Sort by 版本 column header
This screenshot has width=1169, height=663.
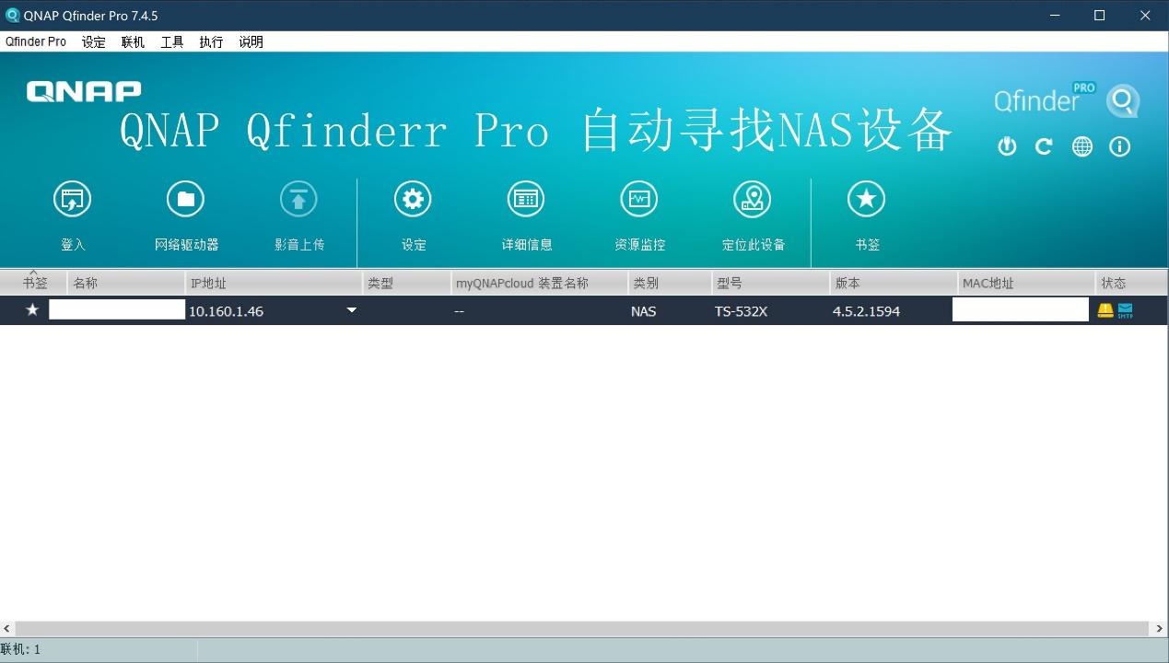(x=894, y=283)
